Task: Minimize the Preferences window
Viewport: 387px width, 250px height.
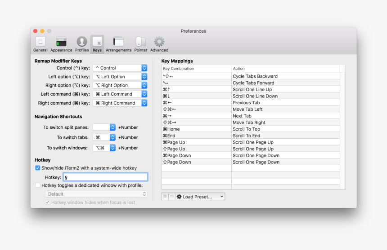Action: point(42,31)
